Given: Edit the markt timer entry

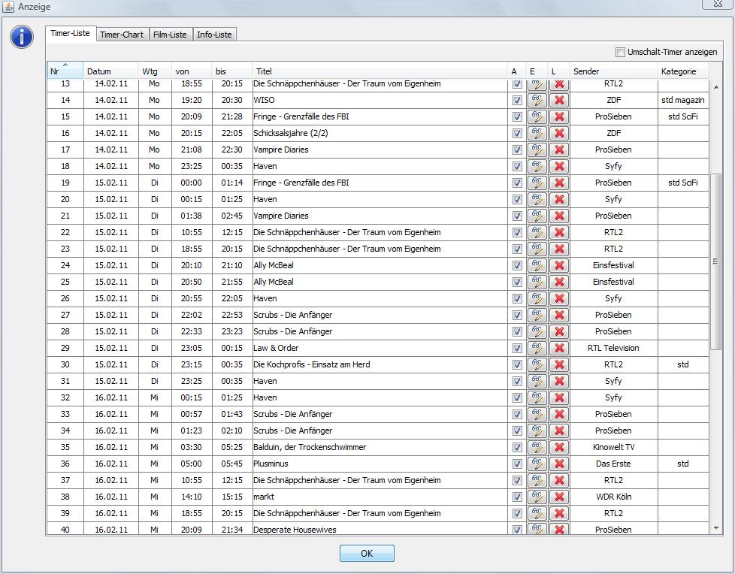Looking at the screenshot, I should [x=537, y=497].
